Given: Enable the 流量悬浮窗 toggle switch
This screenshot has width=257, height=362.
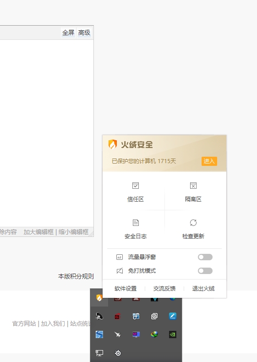Looking at the screenshot, I should point(205,257).
